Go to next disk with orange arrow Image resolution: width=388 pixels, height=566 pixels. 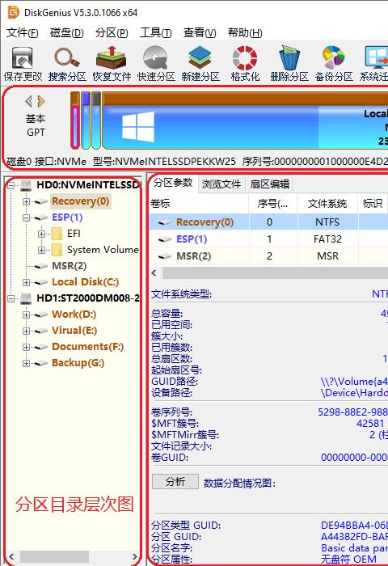tap(41, 101)
